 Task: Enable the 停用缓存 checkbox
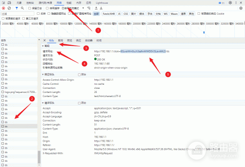[47, 8]
